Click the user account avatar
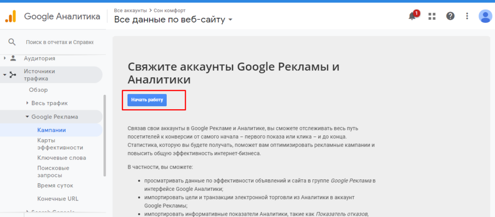This screenshot has width=495, height=217. (x=485, y=16)
